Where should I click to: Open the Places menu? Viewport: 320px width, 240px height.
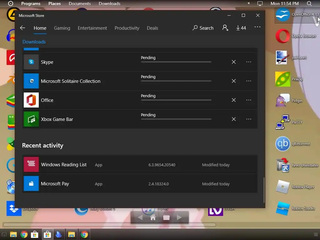54,3
